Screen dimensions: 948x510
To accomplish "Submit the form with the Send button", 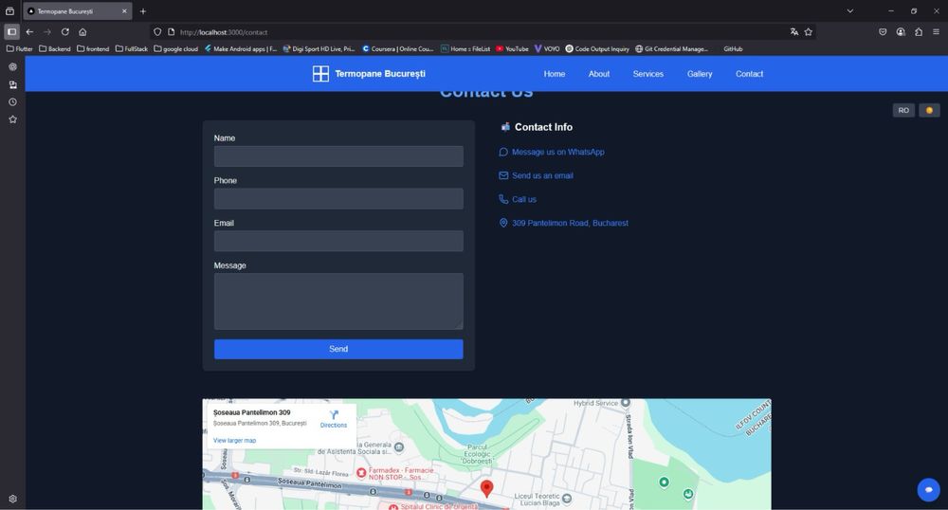I will point(338,349).
